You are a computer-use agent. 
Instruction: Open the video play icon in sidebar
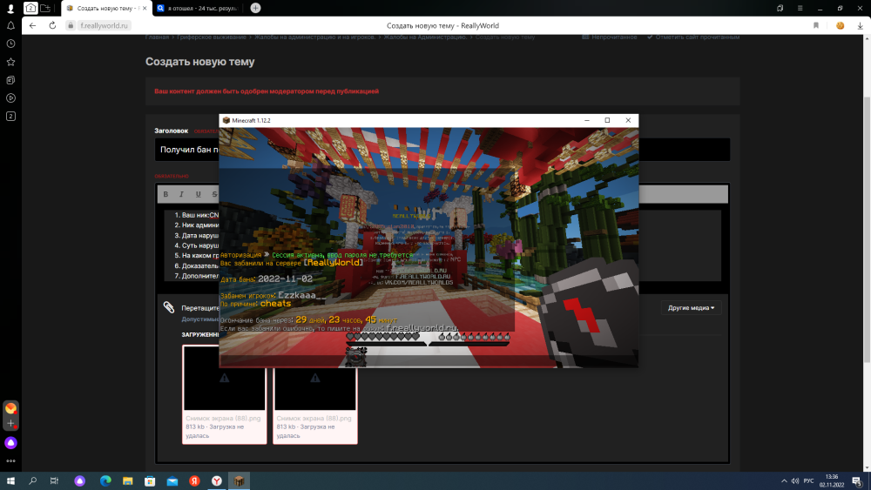click(x=10, y=98)
